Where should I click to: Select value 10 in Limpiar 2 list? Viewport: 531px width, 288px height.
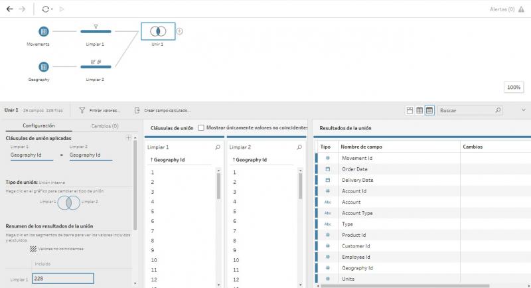coord(236,260)
